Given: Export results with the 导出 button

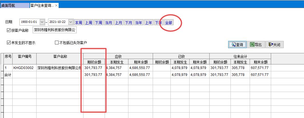Looking at the screenshot, I should click(256, 44).
